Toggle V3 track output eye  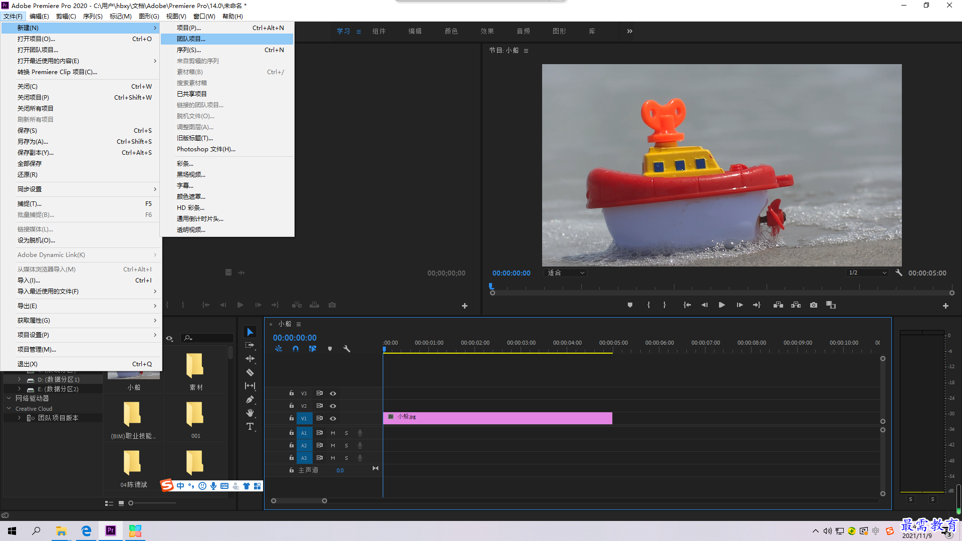333,393
